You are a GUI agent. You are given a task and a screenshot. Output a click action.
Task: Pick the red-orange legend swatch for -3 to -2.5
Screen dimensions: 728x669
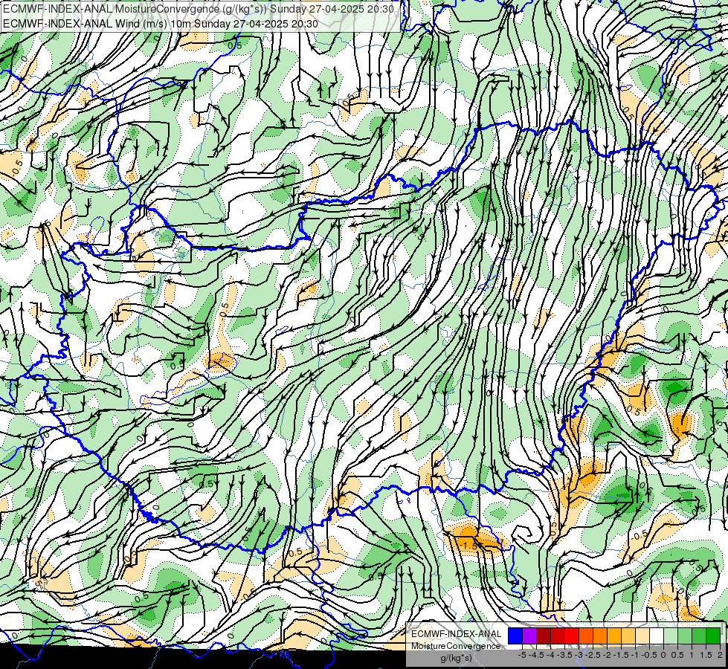586,636
